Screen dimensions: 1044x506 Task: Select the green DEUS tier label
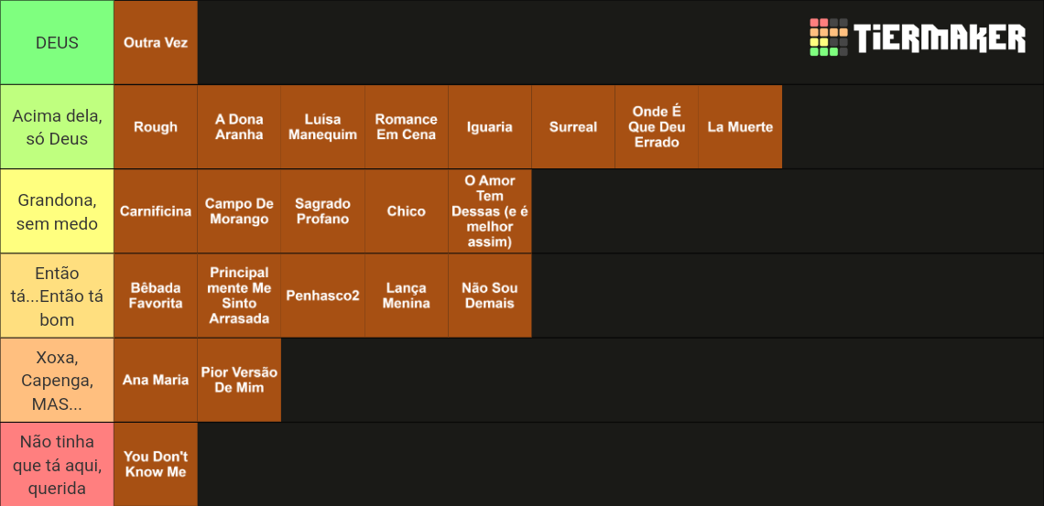57,43
